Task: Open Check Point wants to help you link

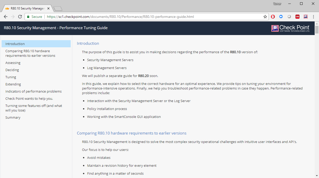Action: point(29,98)
